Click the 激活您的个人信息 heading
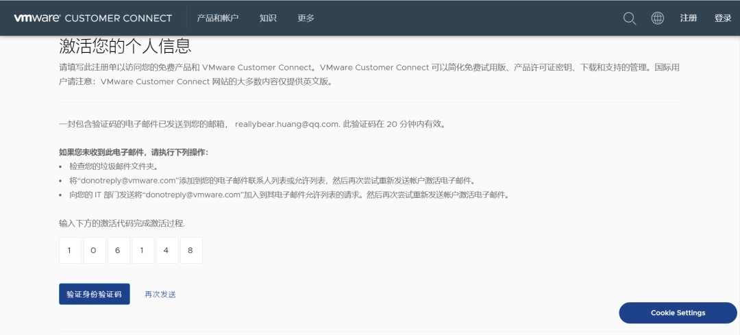This screenshot has height=335, width=740. click(x=125, y=46)
